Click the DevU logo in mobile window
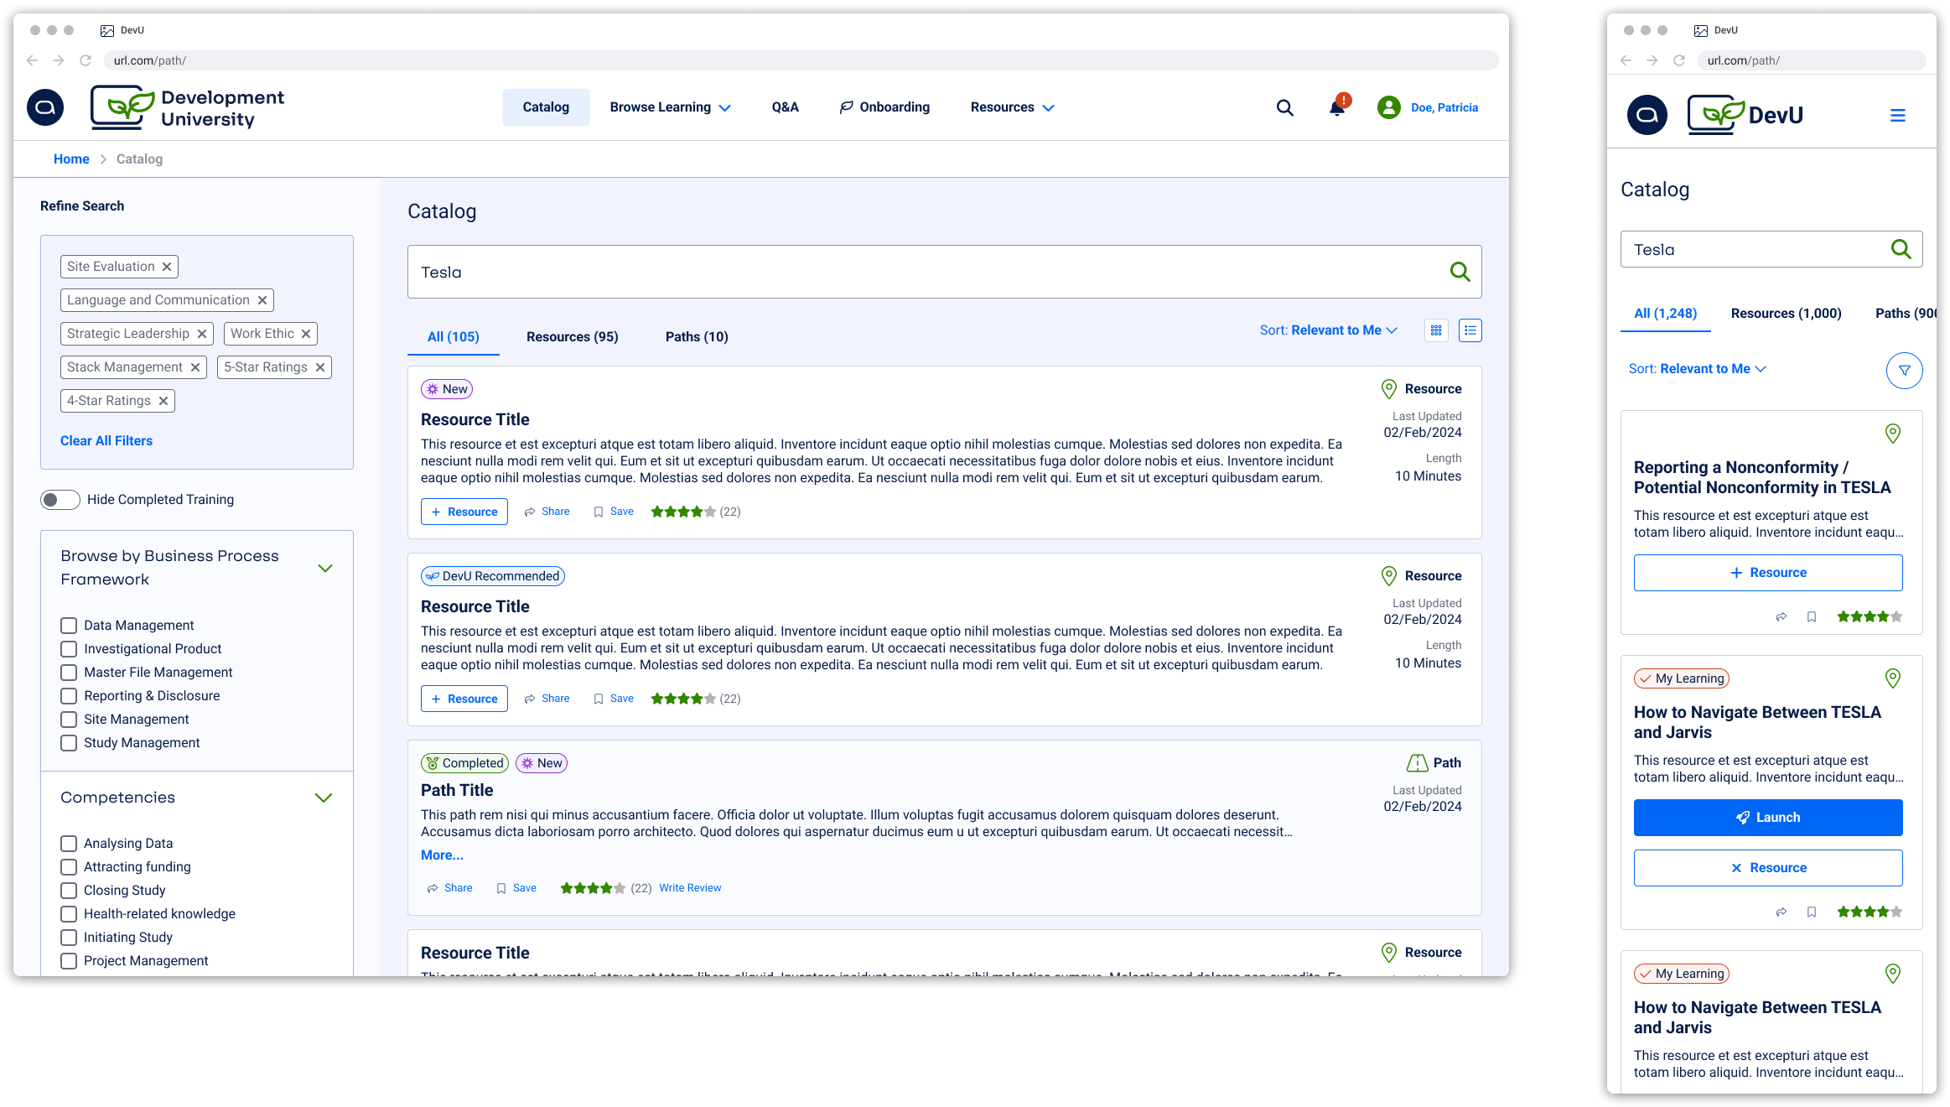The height and width of the screenshot is (1107, 1950). (1745, 115)
